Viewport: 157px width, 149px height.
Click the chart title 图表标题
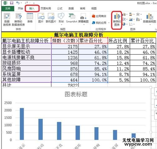point(76,94)
